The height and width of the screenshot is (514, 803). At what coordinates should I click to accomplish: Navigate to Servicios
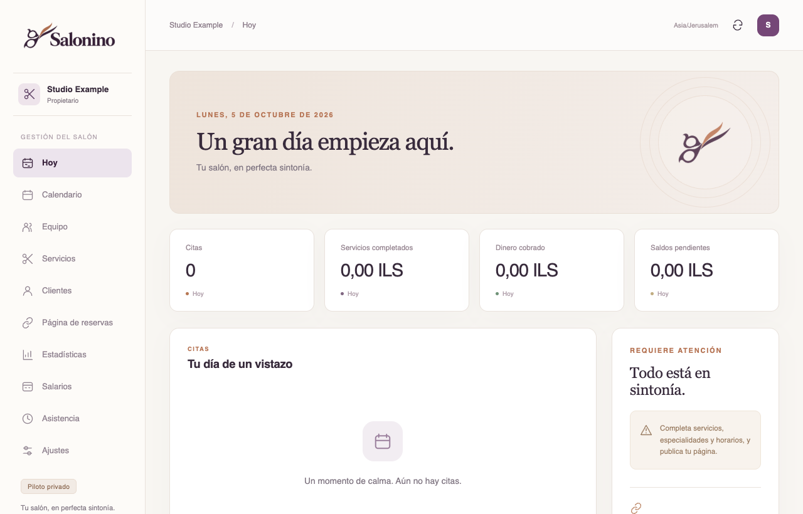pyautogui.click(x=72, y=259)
